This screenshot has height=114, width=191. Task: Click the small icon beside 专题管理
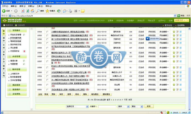point(24,64)
